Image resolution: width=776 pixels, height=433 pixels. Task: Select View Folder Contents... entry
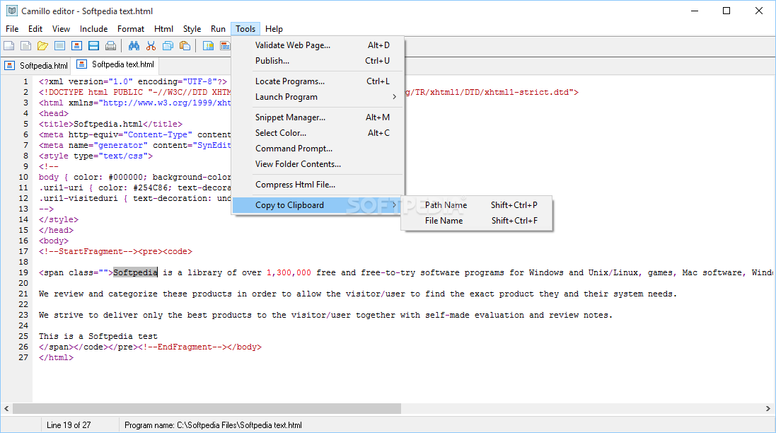[x=318, y=164]
